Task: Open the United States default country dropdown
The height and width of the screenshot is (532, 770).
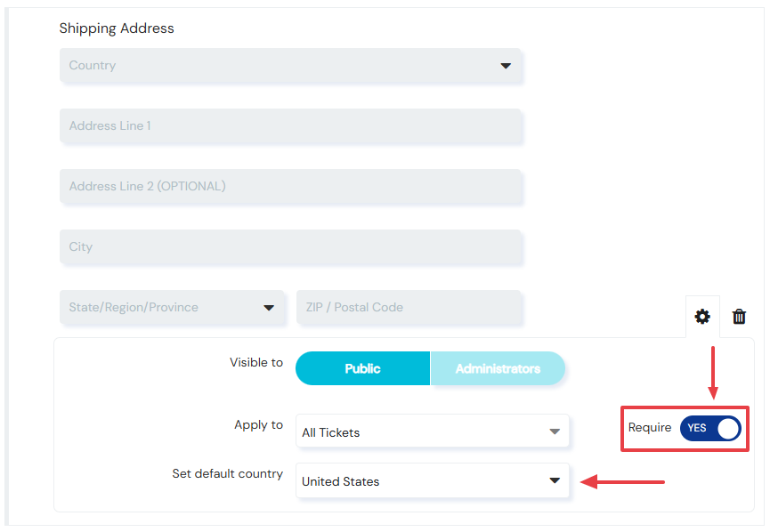Action: [432, 480]
